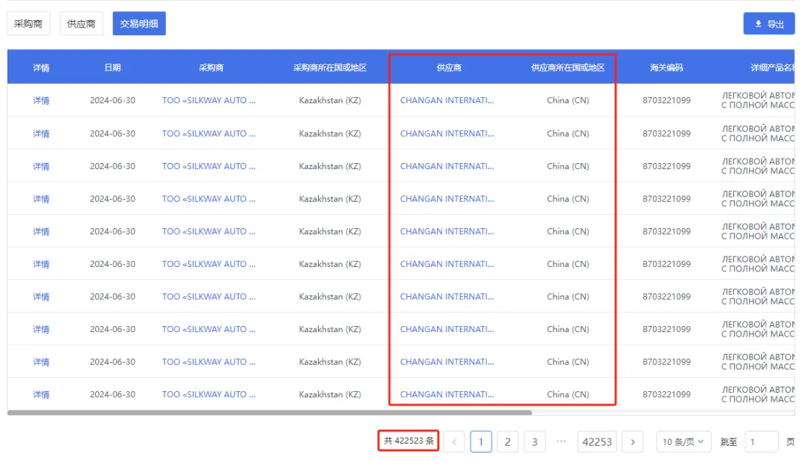Open 详情 link in the first row
Screen dimensions: 808x466
[41, 100]
